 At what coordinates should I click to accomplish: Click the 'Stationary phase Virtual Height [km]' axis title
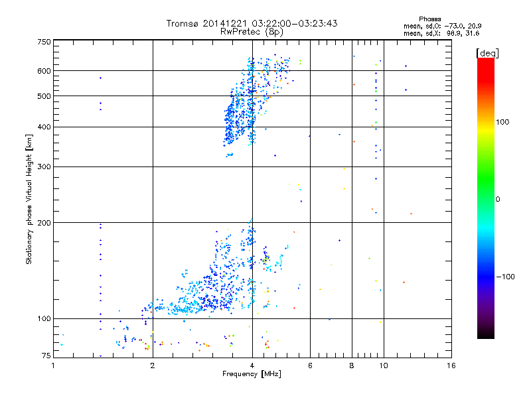point(29,199)
